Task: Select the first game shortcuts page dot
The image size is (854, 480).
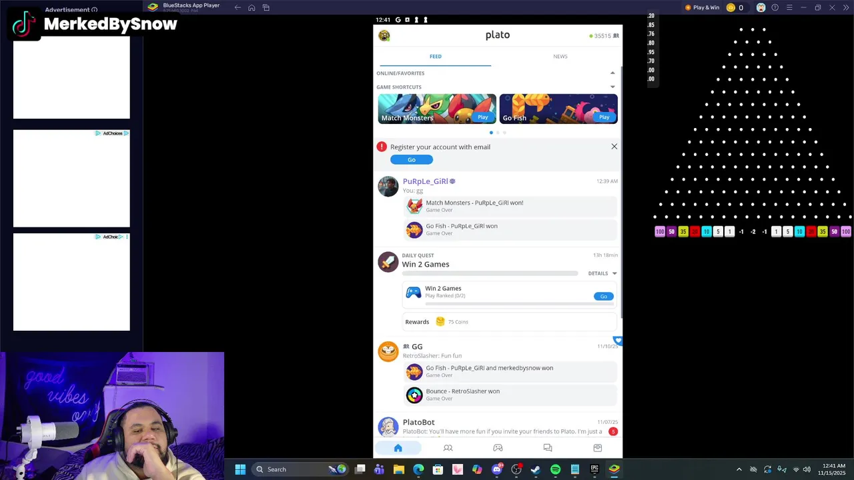Action: [491, 133]
